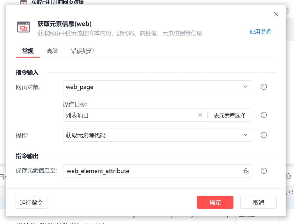Clear the 列表项目 target with X icon
The image size is (294, 224).
(x=200, y=115)
